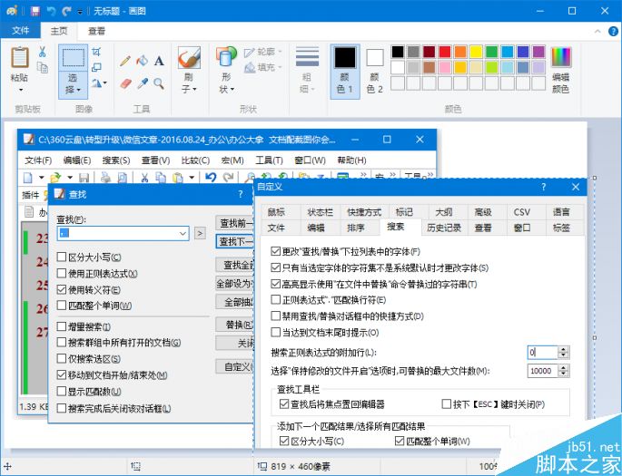
Task: Uncheck 使用转义符(E) checkbox
Action: coord(62,289)
